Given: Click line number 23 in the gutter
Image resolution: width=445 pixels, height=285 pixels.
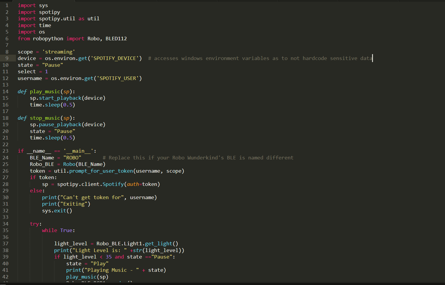Looking at the screenshot, I should [5, 151].
